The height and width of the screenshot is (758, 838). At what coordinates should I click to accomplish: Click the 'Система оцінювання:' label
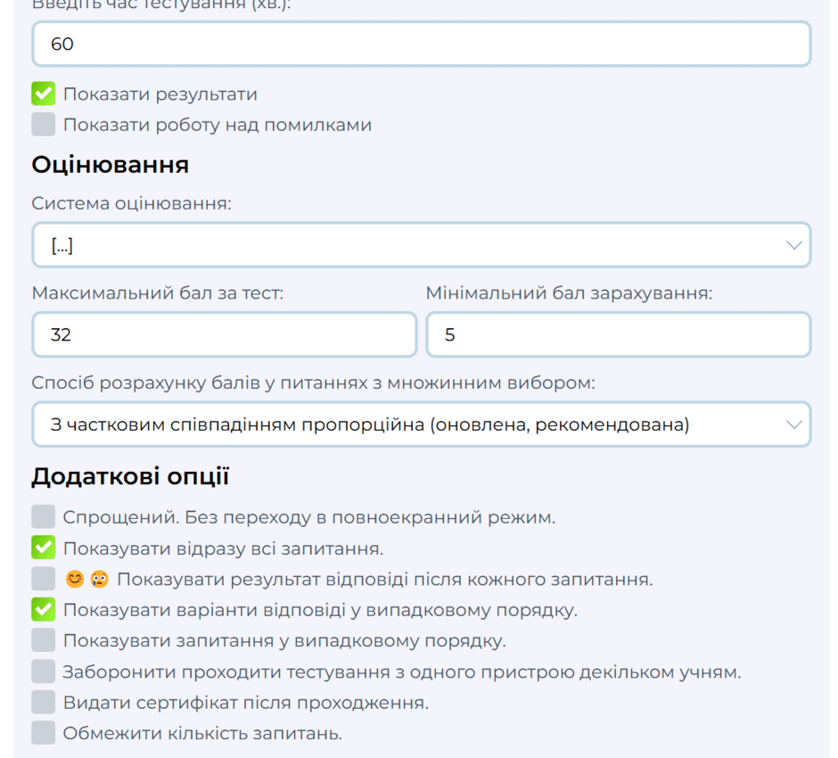[x=131, y=203]
